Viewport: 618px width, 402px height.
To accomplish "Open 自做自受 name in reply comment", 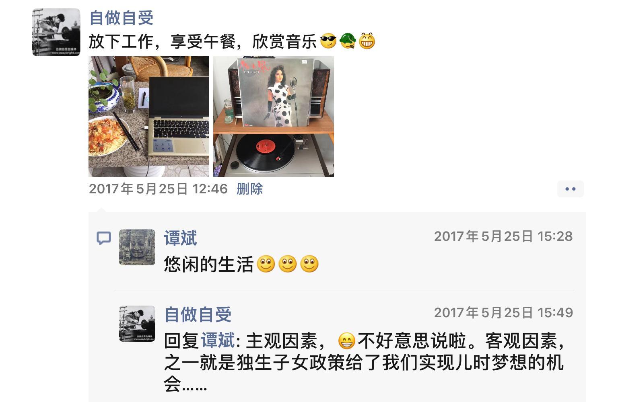I will (198, 314).
